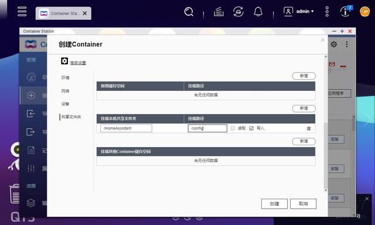The width and height of the screenshot is (375, 225).
Task: Close the Container Station taskbar tab
Action: click(x=84, y=13)
